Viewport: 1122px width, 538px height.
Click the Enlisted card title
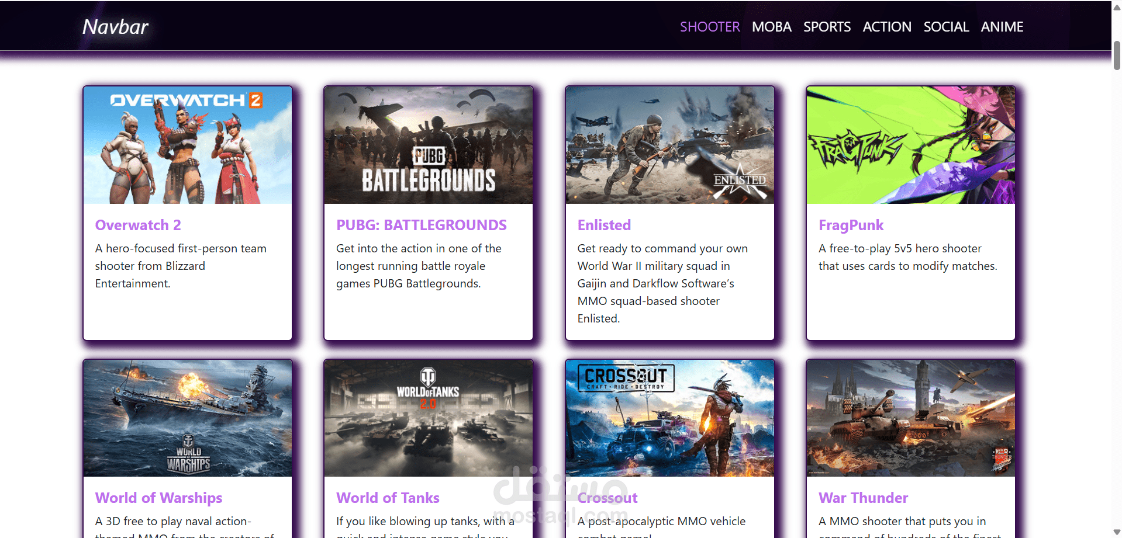[x=604, y=225]
